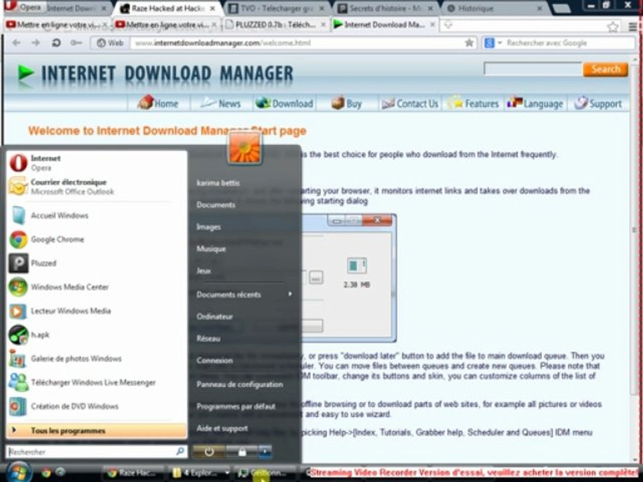The image size is (643, 482).
Task: Open Home page on IDM site
Action: [159, 103]
